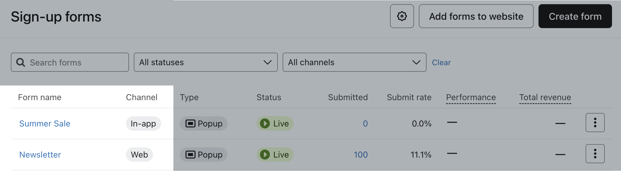Viewport: 621px width, 171px height.
Task: Click Newsletter Live status play icon
Action: tap(265, 155)
